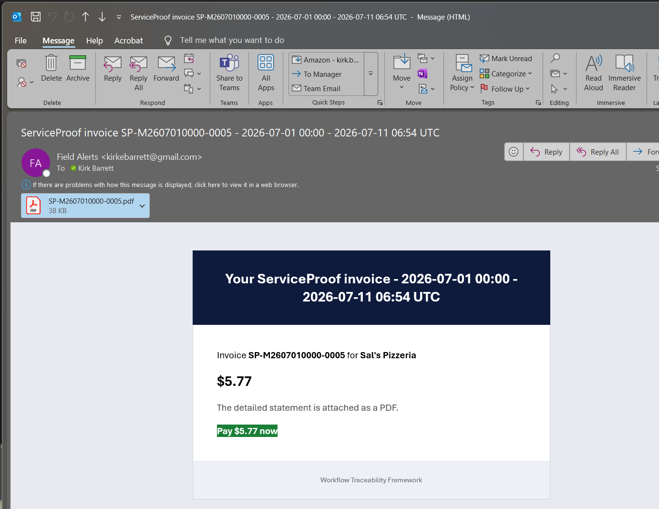
Task: Click the Reply envelope in the ribbon
Action: click(x=113, y=68)
